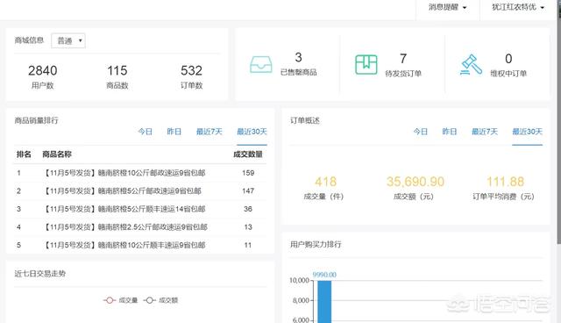561x323 pixels.
Task: Click the 115 商品数 statistic
Action: point(117,76)
